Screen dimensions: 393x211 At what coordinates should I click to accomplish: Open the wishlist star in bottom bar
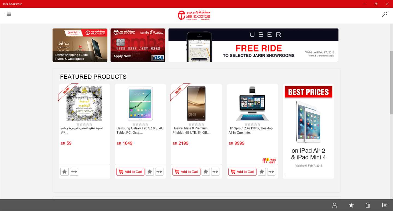tap(351, 205)
